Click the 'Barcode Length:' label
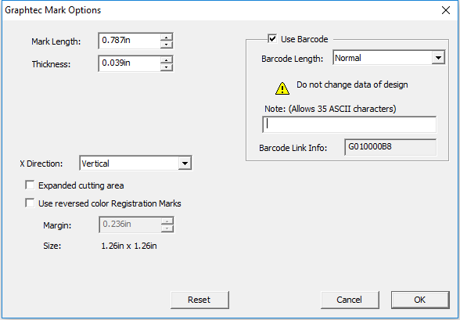 pos(293,59)
